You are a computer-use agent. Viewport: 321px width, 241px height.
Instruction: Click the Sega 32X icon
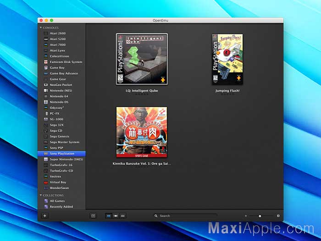pos(46,125)
